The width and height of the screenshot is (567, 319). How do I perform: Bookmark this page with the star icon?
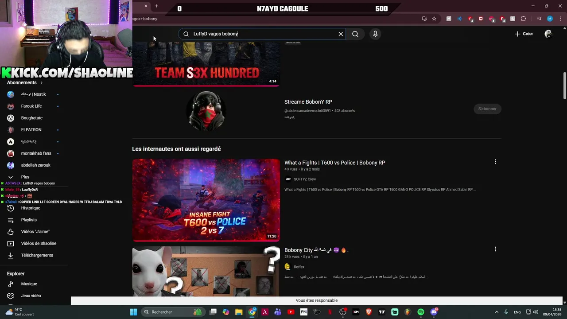(434, 19)
